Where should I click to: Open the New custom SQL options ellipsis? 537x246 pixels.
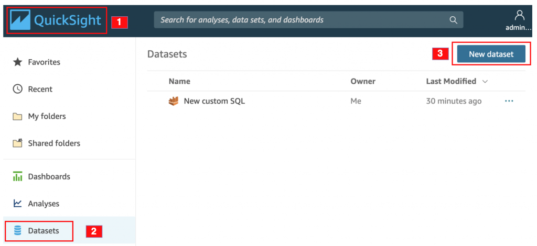(509, 101)
